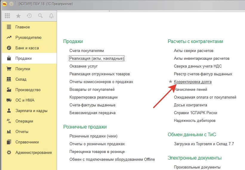
Task: Open the History clock icon
Action: point(29,16)
